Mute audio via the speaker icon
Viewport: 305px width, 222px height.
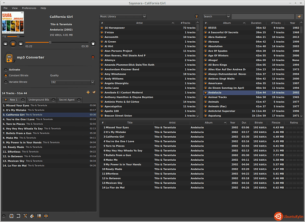pyautogui.click(x=4, y=36)
